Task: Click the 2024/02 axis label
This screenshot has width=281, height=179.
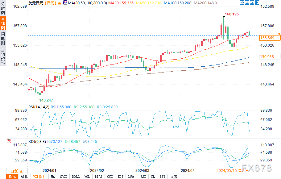Action: pyautogui.click(x=97, y=171)
